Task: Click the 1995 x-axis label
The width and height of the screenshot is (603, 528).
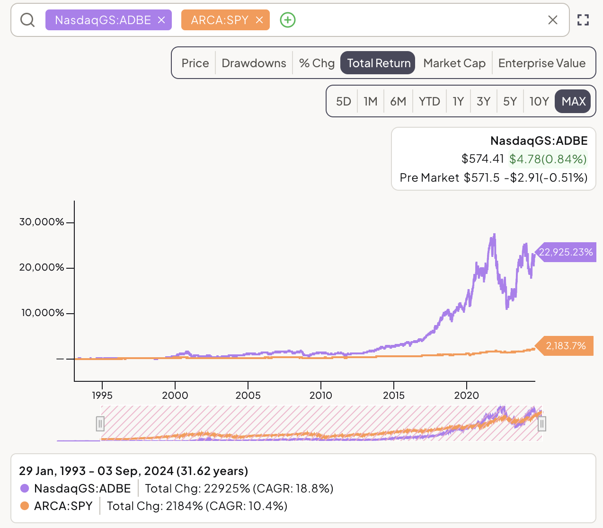Action: tap(102, 396)
